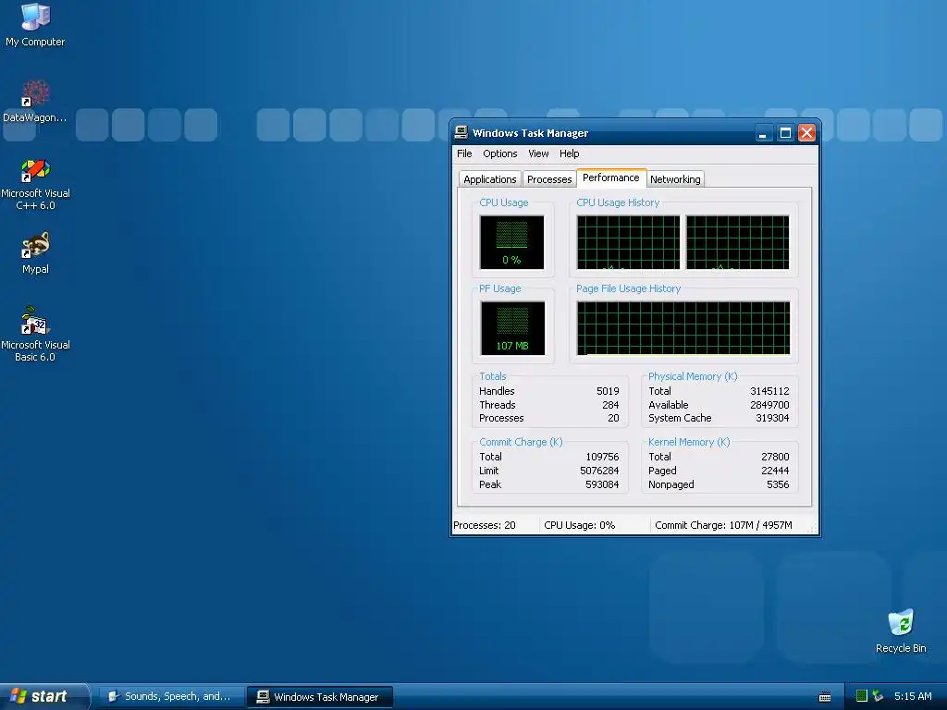Switch to the Processes tab
The image size is (947, 710).
coord(549,179)
